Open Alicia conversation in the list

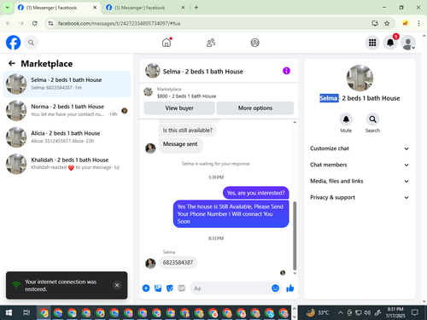click(67, 137)
